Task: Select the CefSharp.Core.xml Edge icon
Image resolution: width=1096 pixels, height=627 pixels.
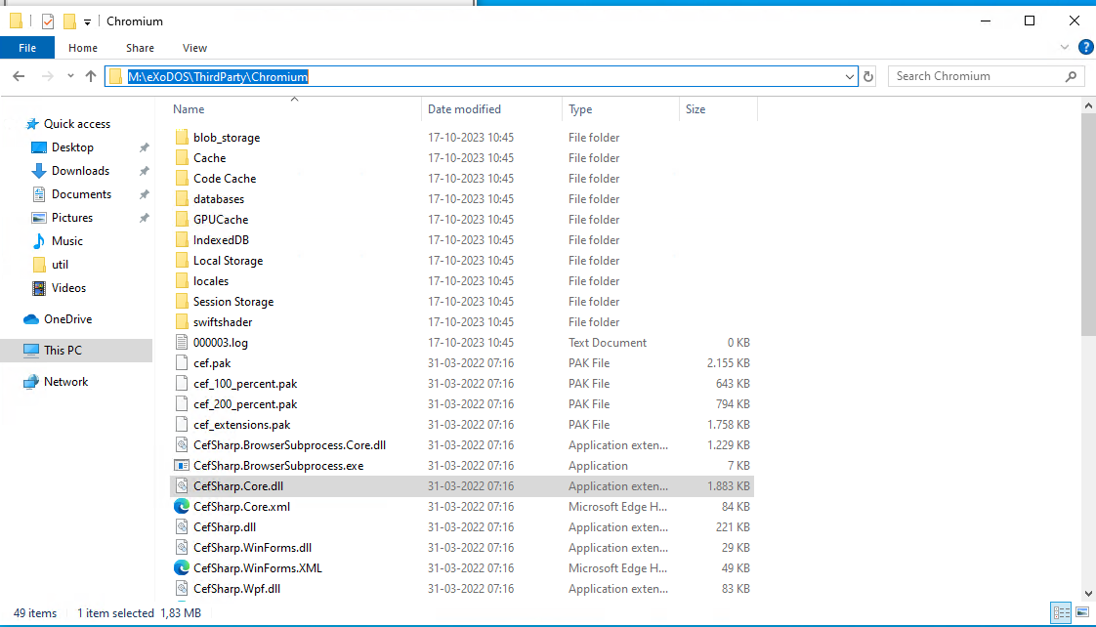Action: [x=182, y=507]
